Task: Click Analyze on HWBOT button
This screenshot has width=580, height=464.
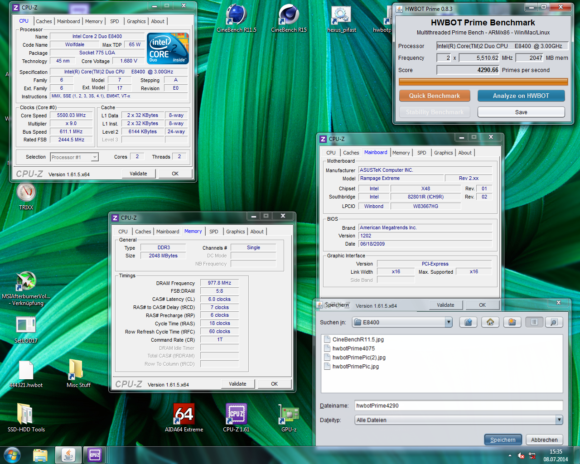Action: pyautogui.click(x=521, y=96)
